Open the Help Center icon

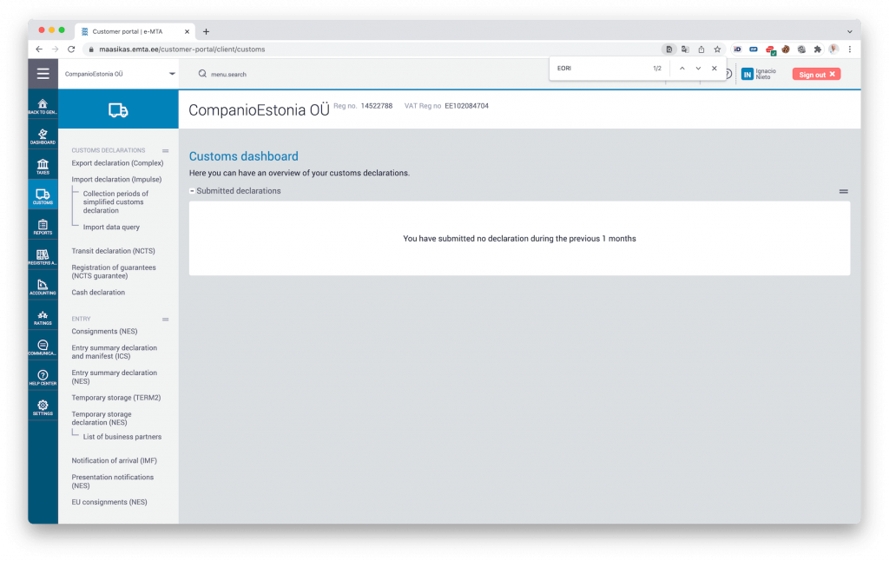43,377
